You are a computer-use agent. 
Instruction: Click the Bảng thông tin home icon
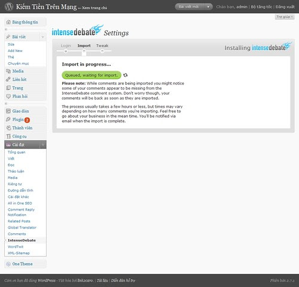click(x=8, y=22)
